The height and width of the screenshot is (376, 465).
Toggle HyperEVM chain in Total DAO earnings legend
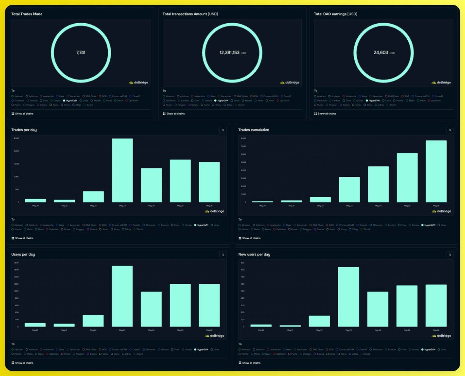tap(373, 100)
